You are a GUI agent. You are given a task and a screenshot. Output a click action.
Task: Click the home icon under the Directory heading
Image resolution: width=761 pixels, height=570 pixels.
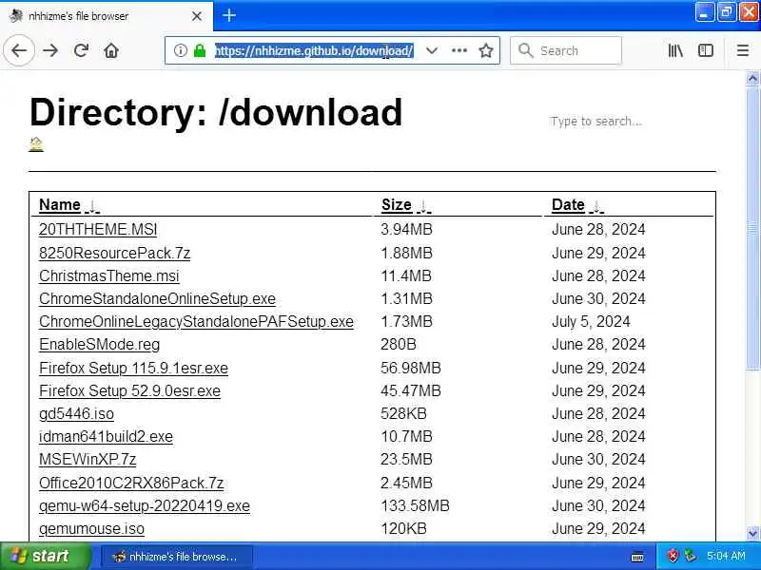click(x=36, y=144)
